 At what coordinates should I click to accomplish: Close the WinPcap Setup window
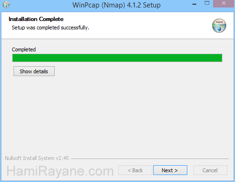coord(224,3)
